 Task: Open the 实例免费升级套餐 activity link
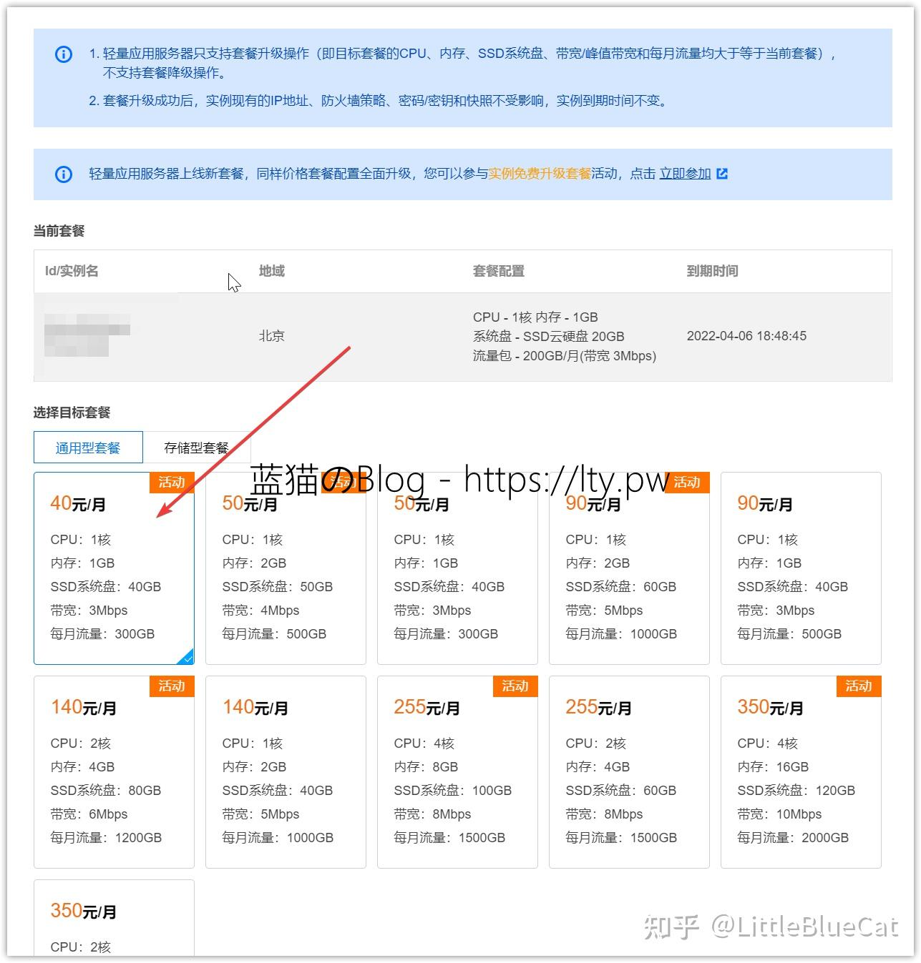pos(540,174)
